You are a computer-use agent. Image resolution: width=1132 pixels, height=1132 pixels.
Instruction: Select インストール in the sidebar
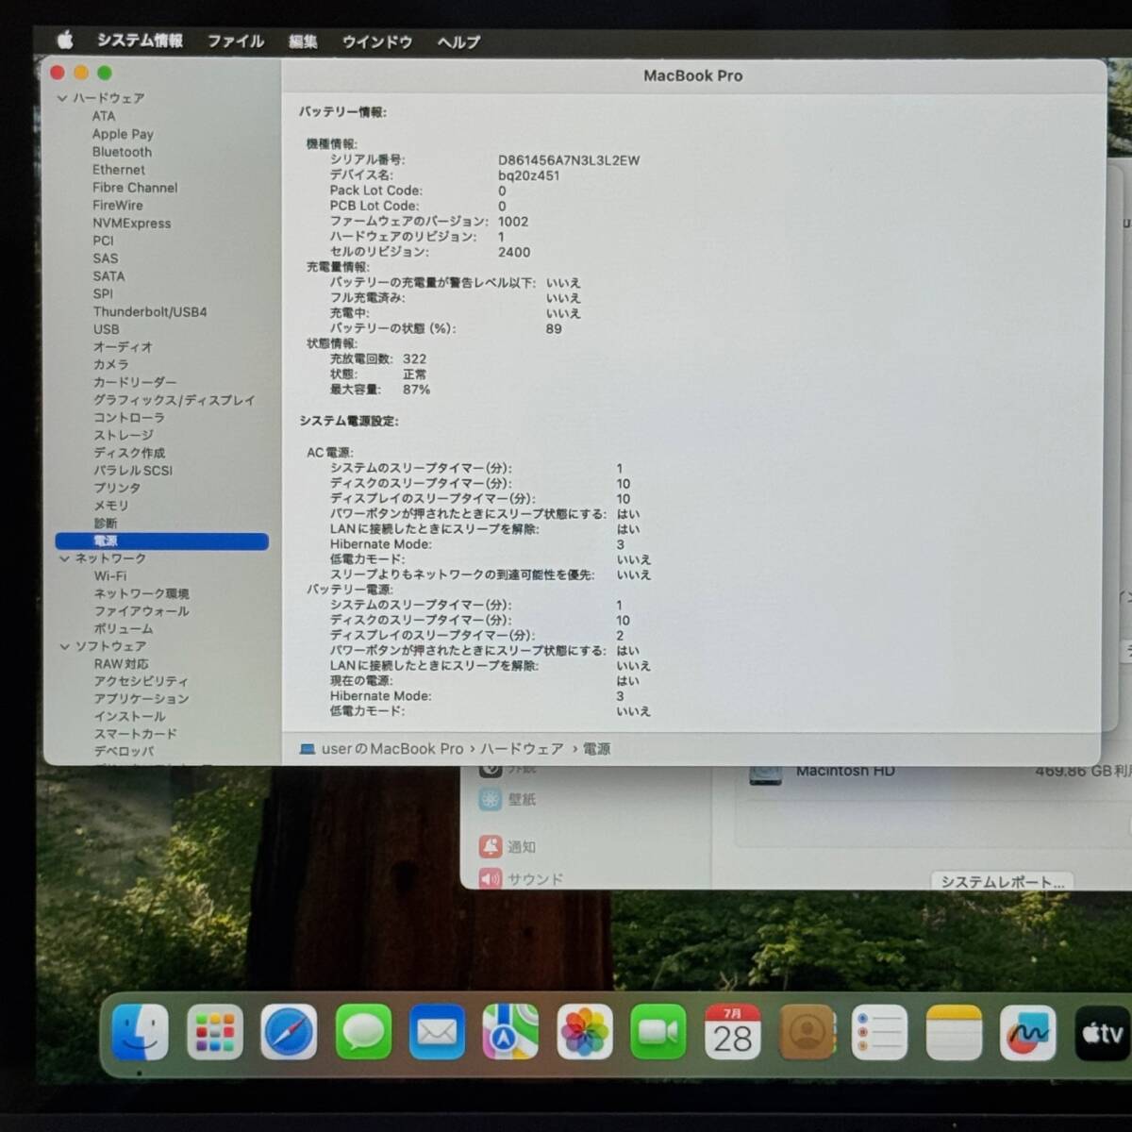point(129,716)
